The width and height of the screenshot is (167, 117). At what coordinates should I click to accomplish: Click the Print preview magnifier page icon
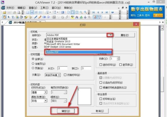(x=19, y=12)
